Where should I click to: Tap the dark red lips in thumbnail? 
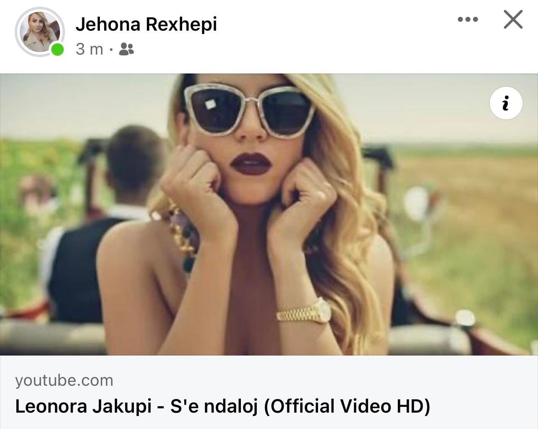pyautogui.click(x=251, y=162)
